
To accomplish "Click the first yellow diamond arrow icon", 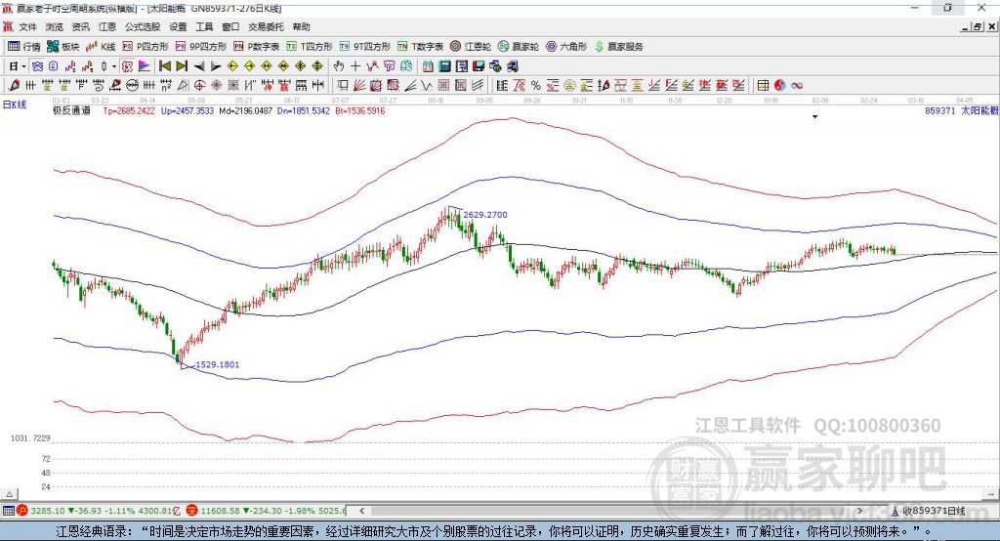I will (x=232, y=66).
